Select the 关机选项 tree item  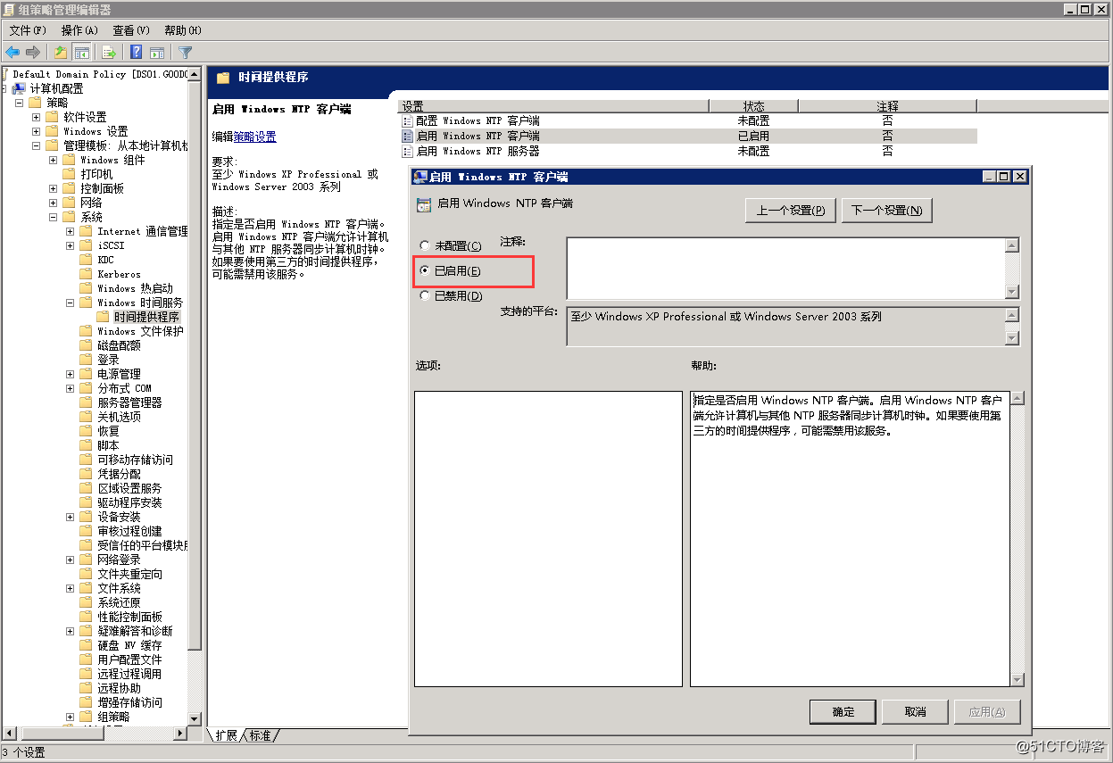point(119,417)
